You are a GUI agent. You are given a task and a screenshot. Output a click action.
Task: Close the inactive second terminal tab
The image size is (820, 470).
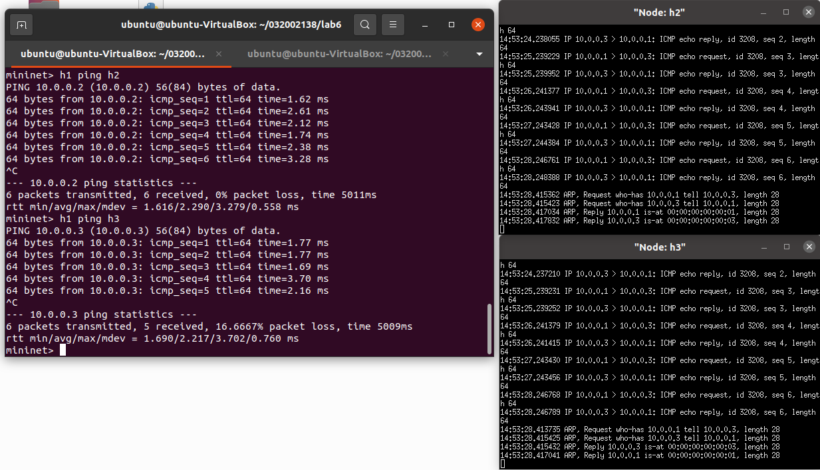pos(445,54)
